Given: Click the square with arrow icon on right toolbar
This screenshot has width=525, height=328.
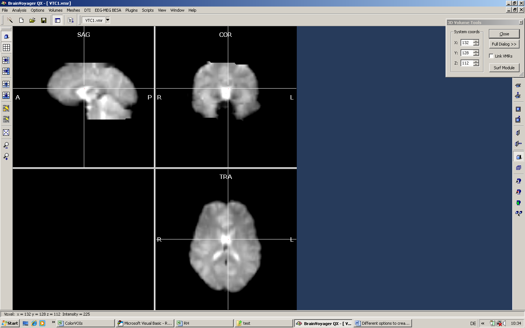Looking at the screenshot, I should (518, 119).
